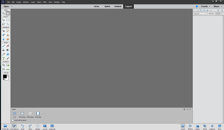Viewport: 224px width, 130px height.
Task: Select the Color Picker eyedropper tool
Action: 4,54
